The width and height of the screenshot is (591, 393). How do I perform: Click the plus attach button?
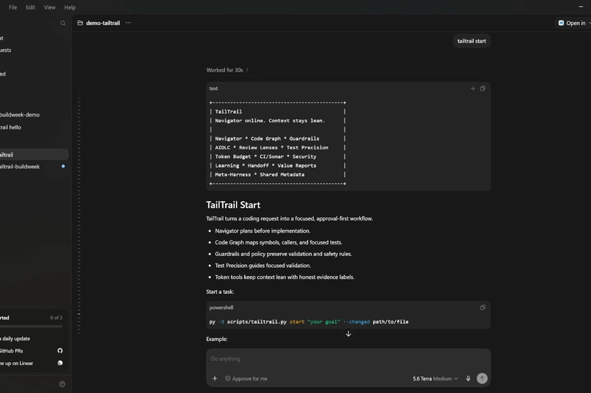click(215, 378)
